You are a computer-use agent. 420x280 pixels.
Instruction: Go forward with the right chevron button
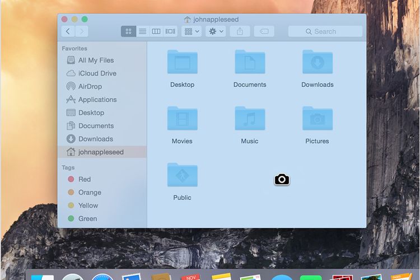[82, 31]
